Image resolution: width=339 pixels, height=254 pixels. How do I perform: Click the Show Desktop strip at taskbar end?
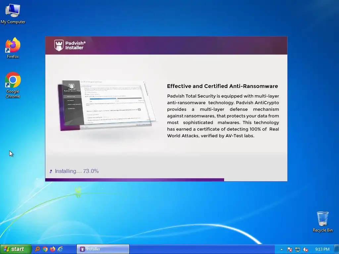coord(337,249)
